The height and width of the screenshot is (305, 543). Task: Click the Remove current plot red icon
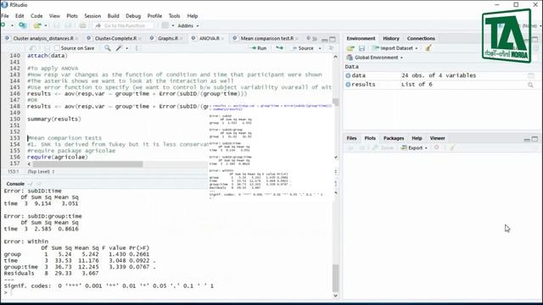pos(437,147)
